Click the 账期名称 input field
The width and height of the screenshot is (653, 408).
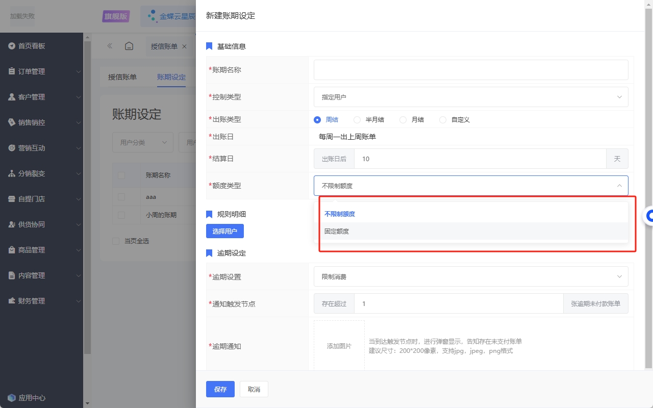point(471,70)
